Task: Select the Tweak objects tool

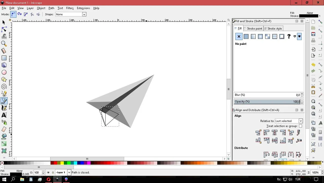Action: click(4, 36)
